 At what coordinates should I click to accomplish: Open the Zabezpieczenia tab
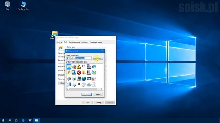(x=75, y=42)
